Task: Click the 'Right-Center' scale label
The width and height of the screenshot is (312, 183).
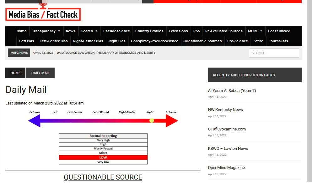Action: click(127, 112)
